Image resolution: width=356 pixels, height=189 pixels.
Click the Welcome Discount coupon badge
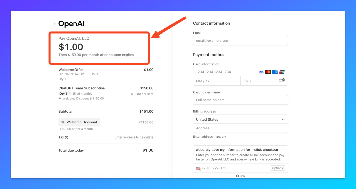point(79,122)
